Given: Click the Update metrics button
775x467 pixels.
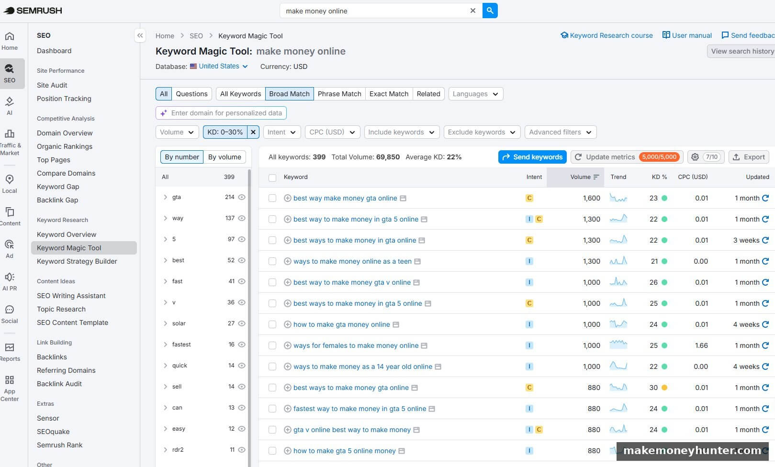Looking at the screenshot, I should point(627,157).
